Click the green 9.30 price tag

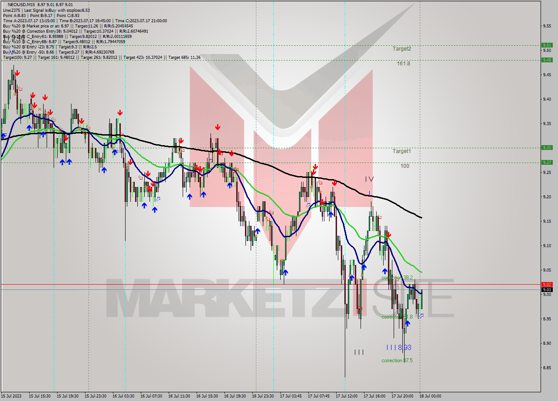coord(547,148)
